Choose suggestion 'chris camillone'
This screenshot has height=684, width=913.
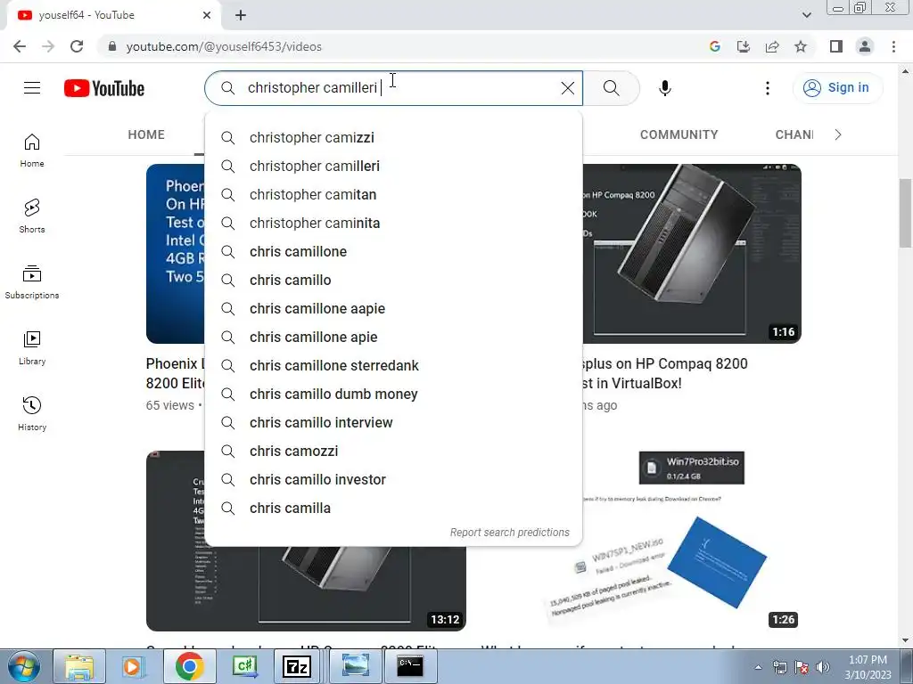(x=393, y=252)
